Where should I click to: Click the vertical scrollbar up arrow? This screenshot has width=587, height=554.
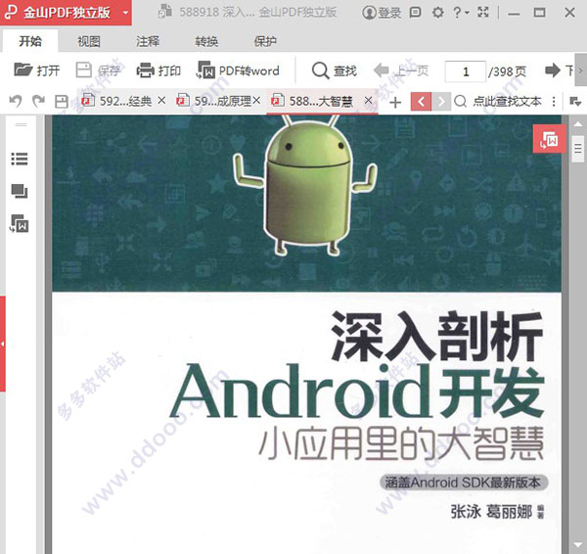[577, 124]
